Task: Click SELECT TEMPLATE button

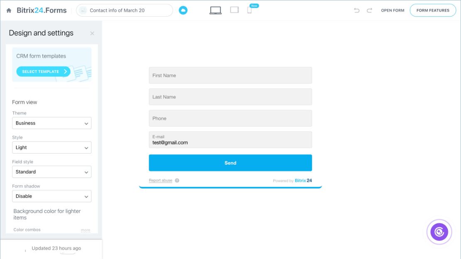Action: point(43,71)
